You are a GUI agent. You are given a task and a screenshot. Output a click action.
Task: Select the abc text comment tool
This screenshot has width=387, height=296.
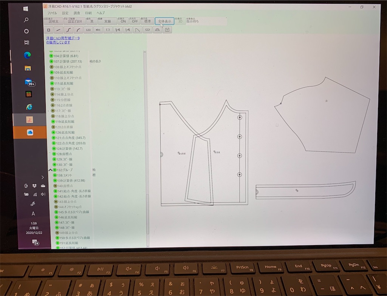(98, 30)
